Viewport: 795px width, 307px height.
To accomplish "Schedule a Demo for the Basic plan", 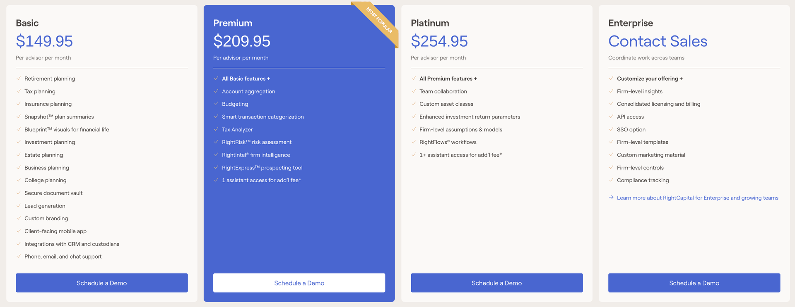I will pos(101,283).
